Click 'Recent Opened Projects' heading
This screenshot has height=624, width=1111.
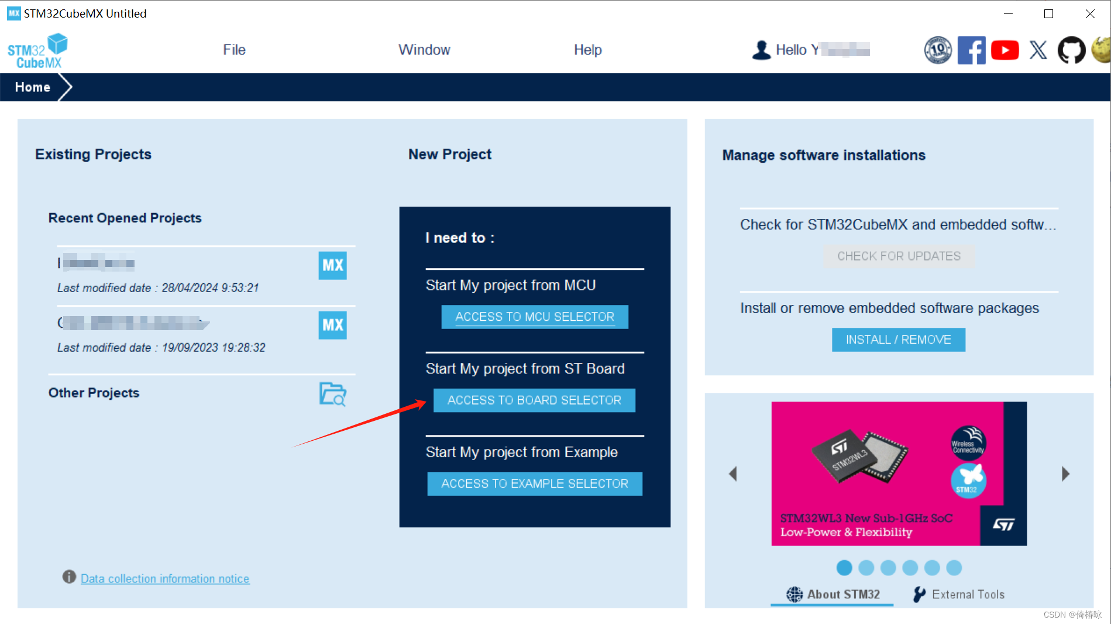click(x=125, y=218)
